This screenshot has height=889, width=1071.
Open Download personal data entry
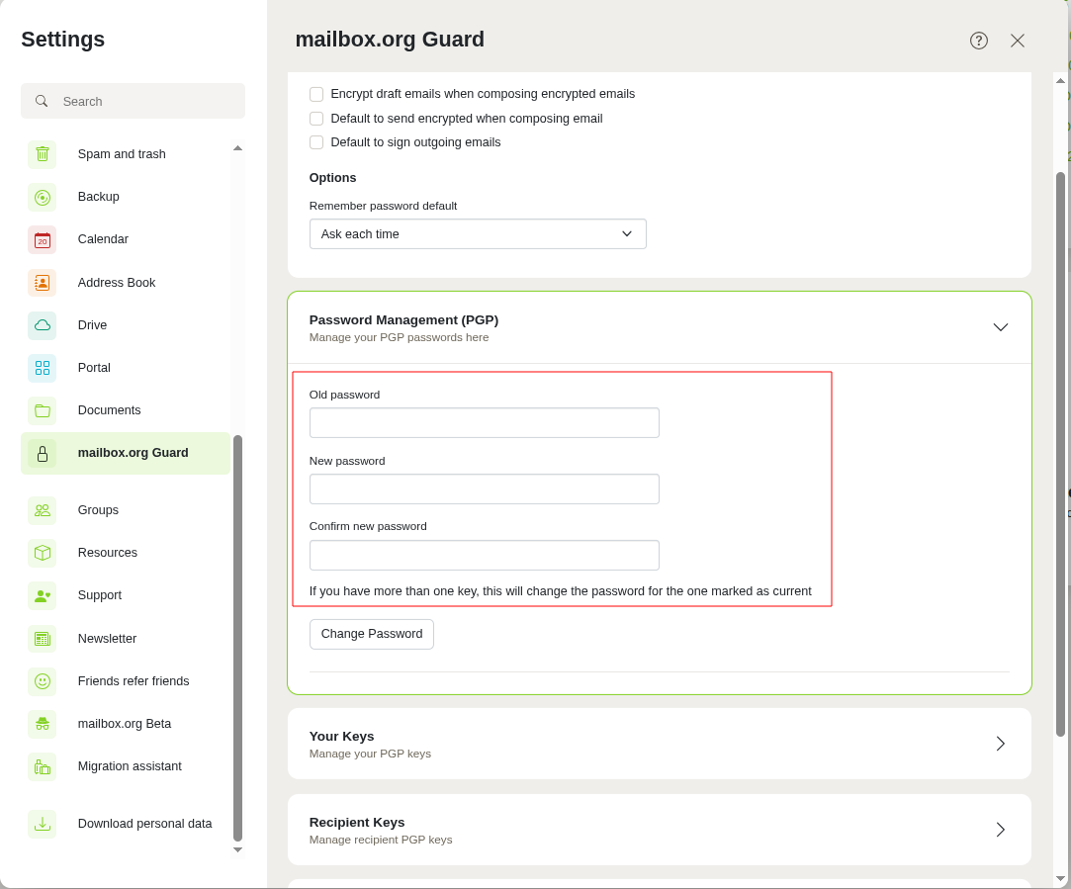pos(126,824)
